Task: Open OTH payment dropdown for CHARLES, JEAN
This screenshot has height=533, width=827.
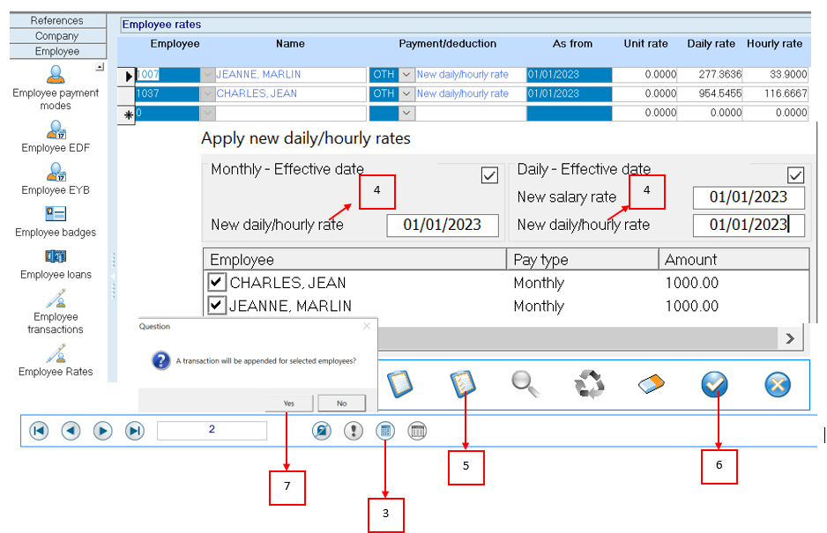Action: click(406, 93)
